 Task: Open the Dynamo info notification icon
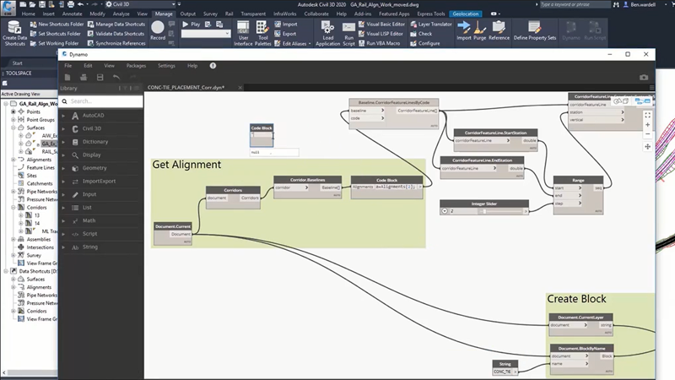point(213,65)
